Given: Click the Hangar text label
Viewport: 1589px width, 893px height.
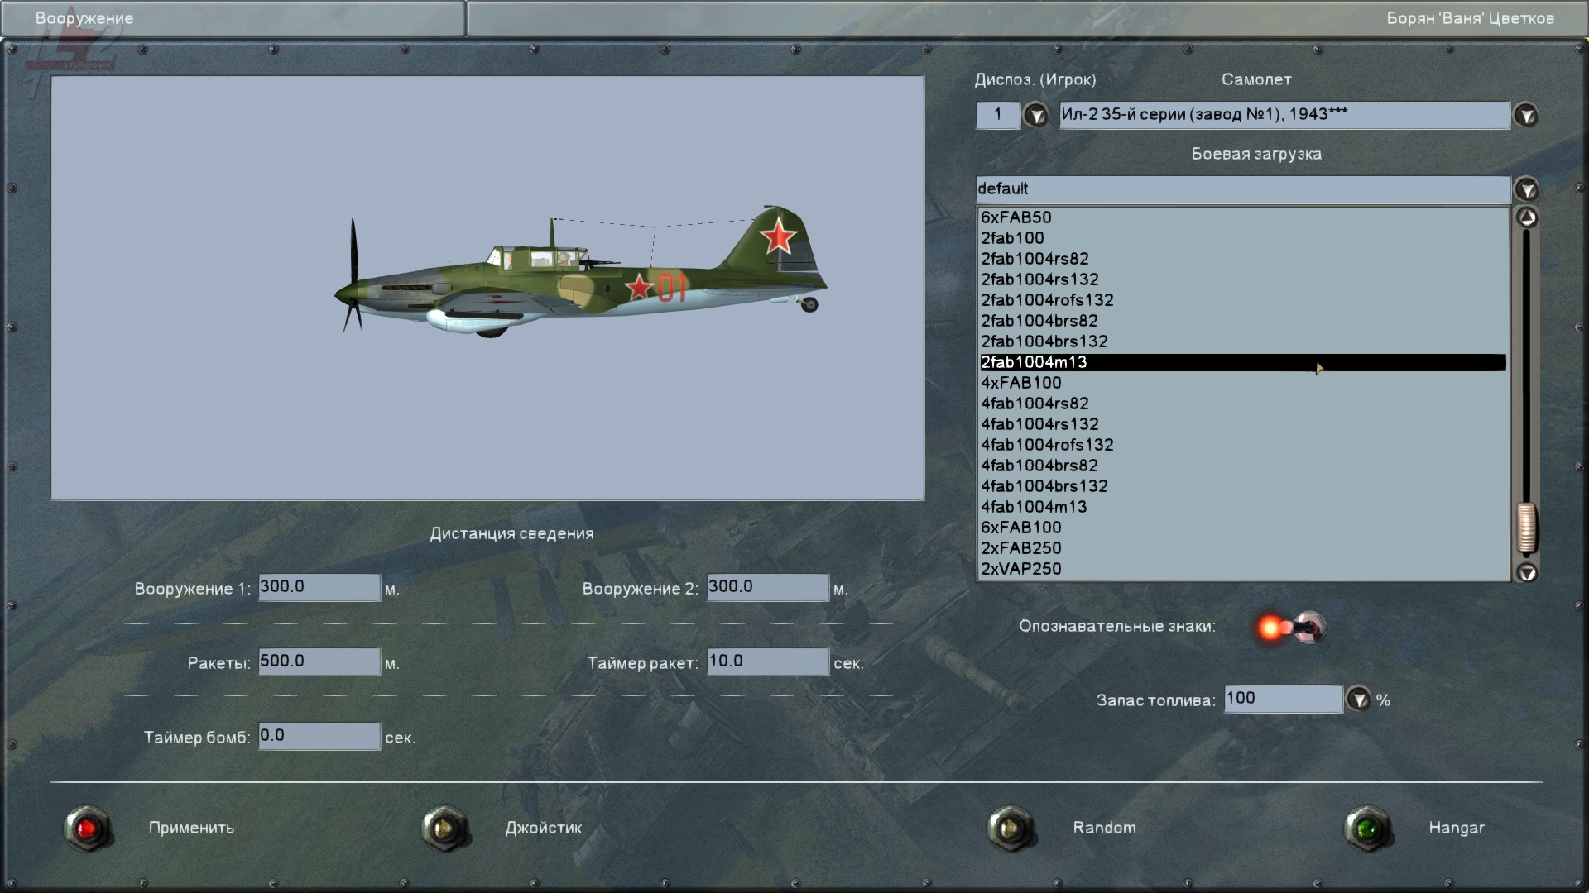Looking at the screenshot, I should pos(1456,828).
